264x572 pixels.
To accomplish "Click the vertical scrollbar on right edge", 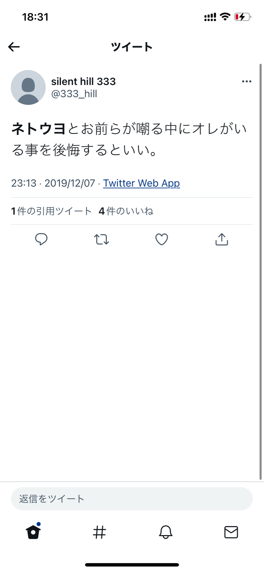I will [x=260, y=272].
